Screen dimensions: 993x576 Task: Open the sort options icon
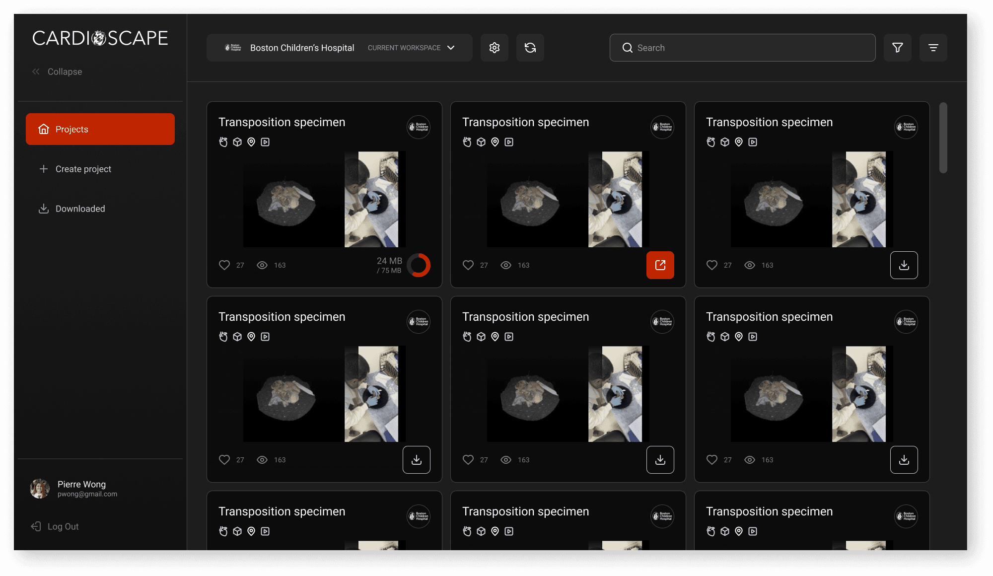[933, 48]
